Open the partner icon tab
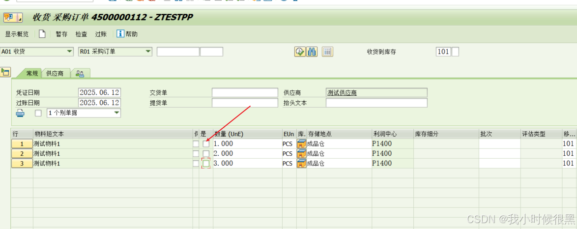 coord(80,73)
